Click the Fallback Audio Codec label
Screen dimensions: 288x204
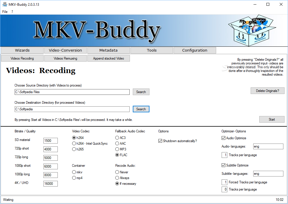click(130, 131)
